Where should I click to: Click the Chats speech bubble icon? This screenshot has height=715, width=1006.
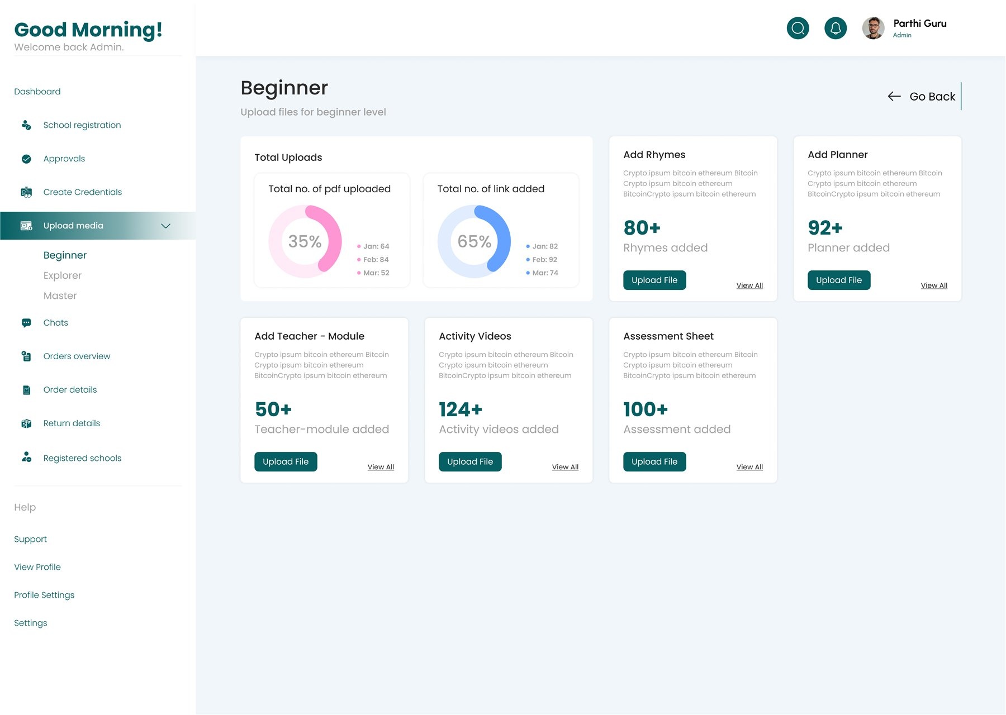(26, 323)
